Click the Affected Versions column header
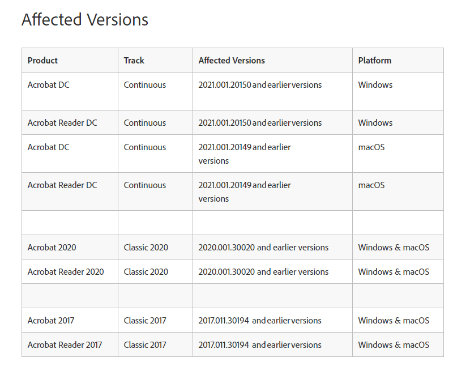 (232, 61)
